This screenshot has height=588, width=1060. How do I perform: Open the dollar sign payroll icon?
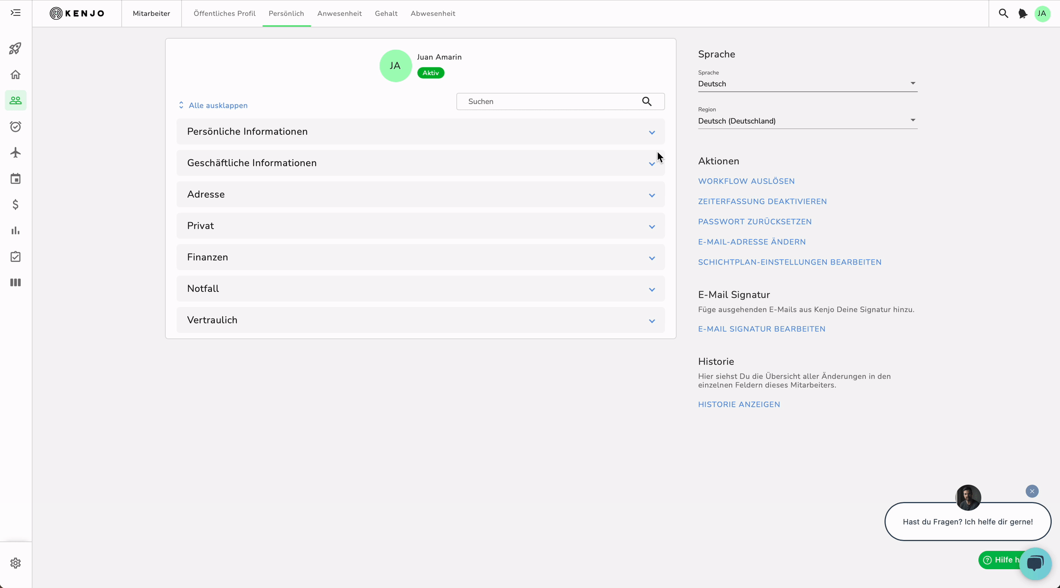[x=15, y=205]
